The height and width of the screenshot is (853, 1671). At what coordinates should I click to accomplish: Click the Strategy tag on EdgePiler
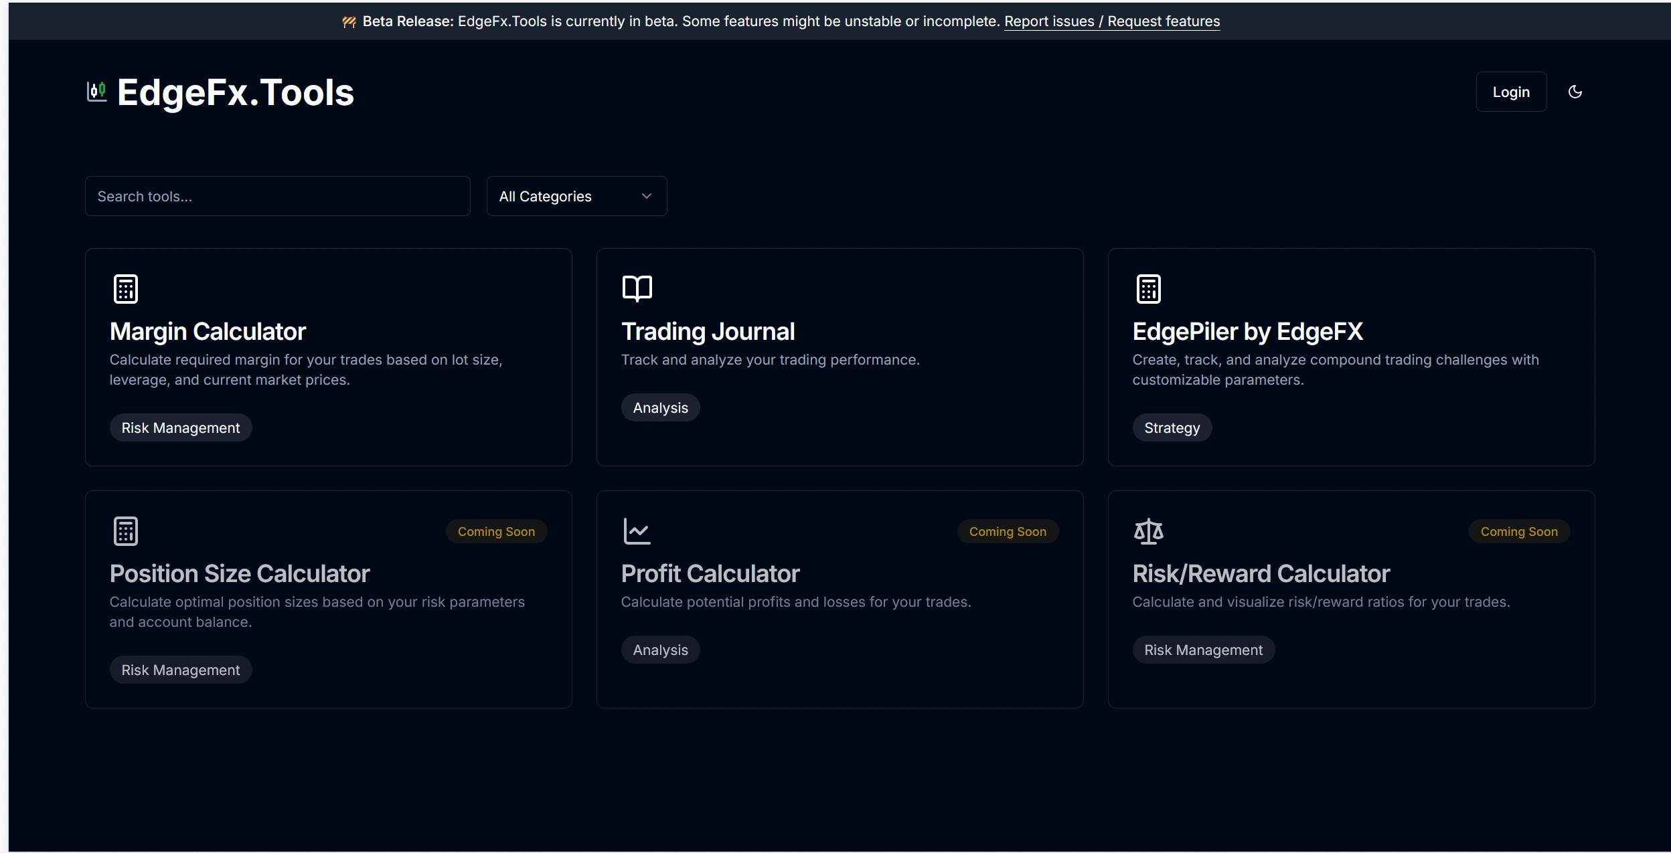coord(1172,428)
